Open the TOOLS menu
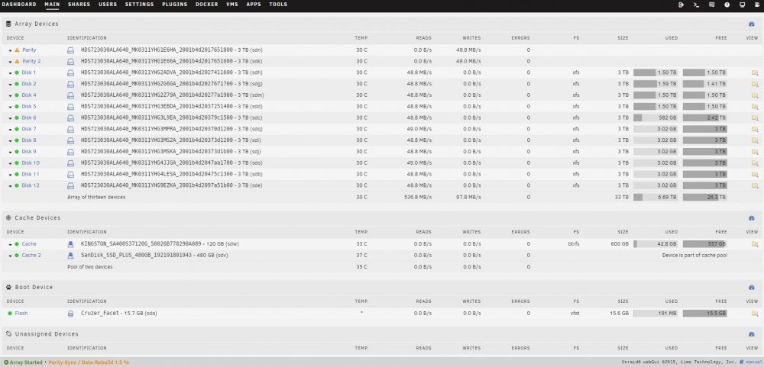The image size is (764, 367). (x=278, y=5)
